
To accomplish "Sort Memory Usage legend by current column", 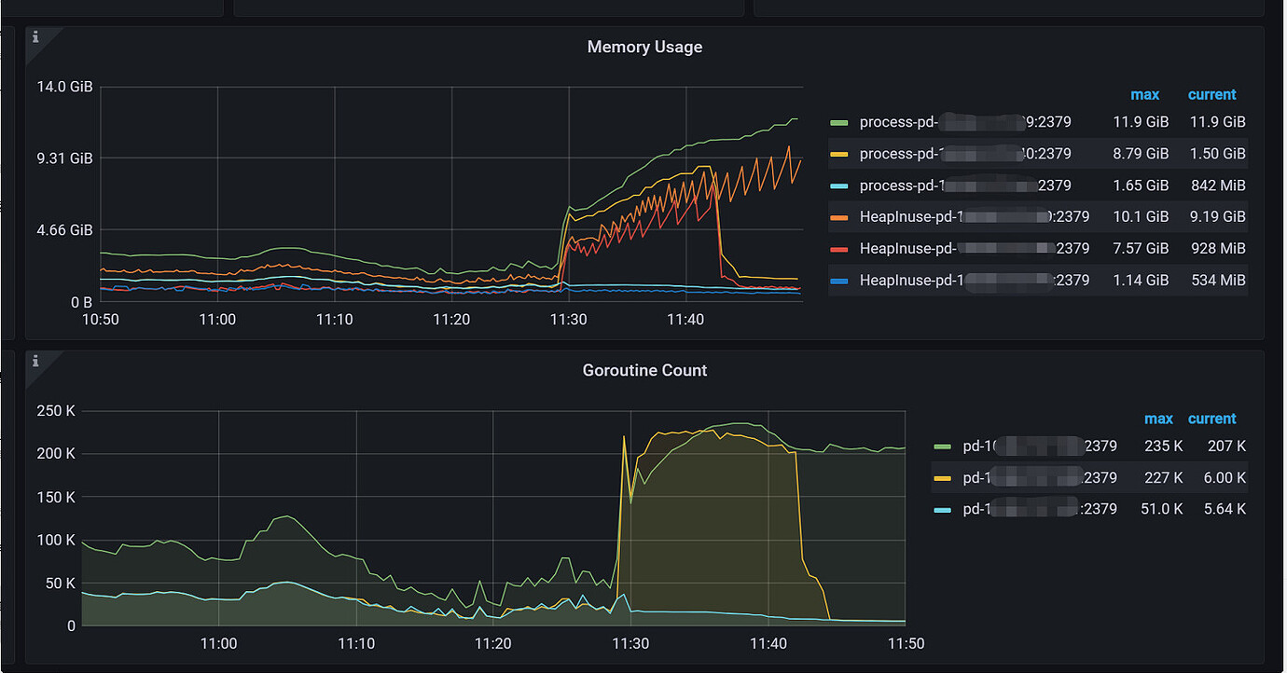I will [x=1211, y=94].
